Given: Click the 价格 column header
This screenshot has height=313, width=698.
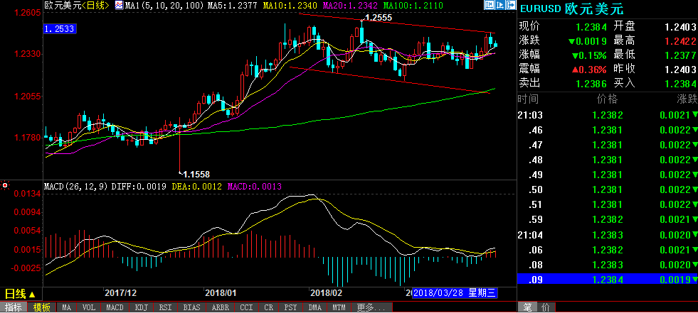Looking at the screenshot, I should pyautogui.click(x=608, y=99).
